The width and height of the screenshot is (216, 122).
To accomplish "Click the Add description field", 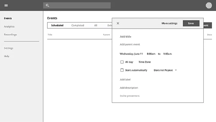I will (x=129, y=88).
